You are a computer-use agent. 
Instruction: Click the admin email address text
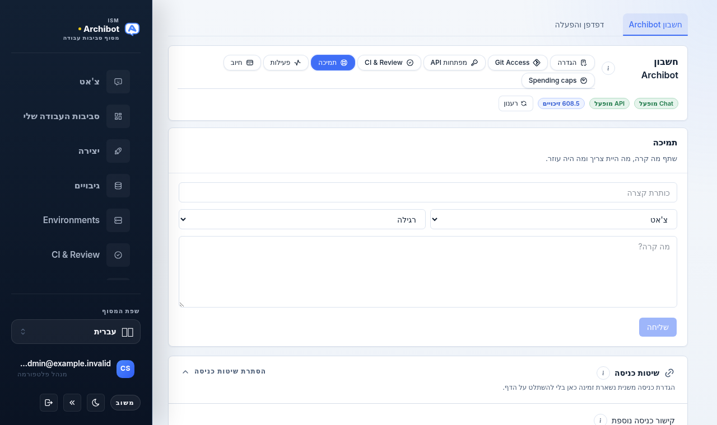65,363
